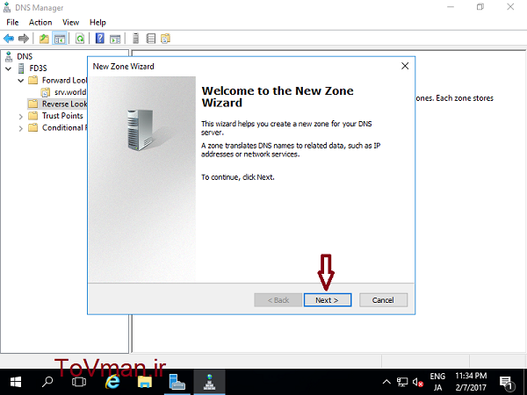Open the File menu

tap(12, 23)
